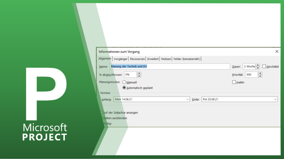
Task: Close the Informationen zum Vorgang dialog
Action: point(277,51)
